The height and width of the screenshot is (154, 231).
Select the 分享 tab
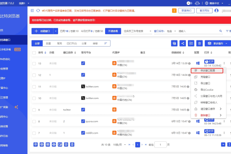84,44
